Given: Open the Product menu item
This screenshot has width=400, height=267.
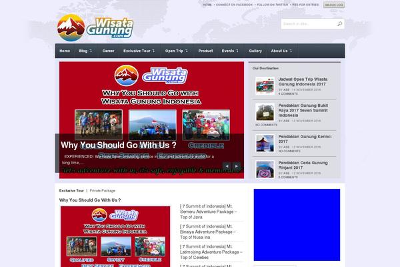Looking at the screenshot, I should pyautogui.click(x=205, y=51).
